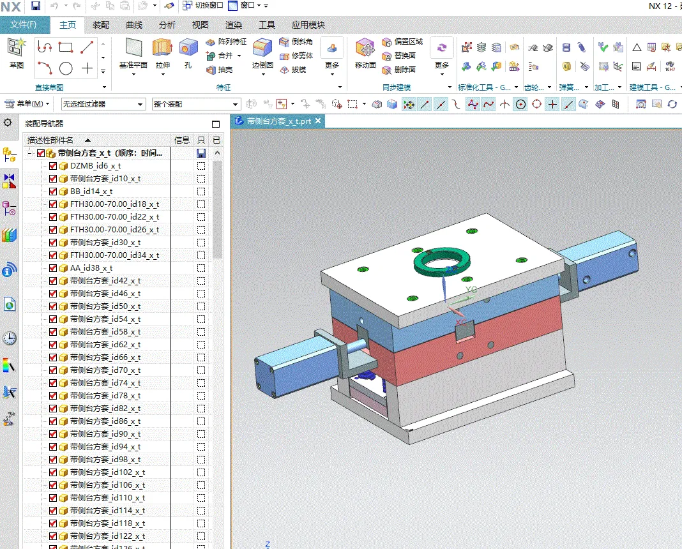Maximize the Assembly Navigator panel
Image resolution: width=682 pixels, height=549 pixels.
216,124
